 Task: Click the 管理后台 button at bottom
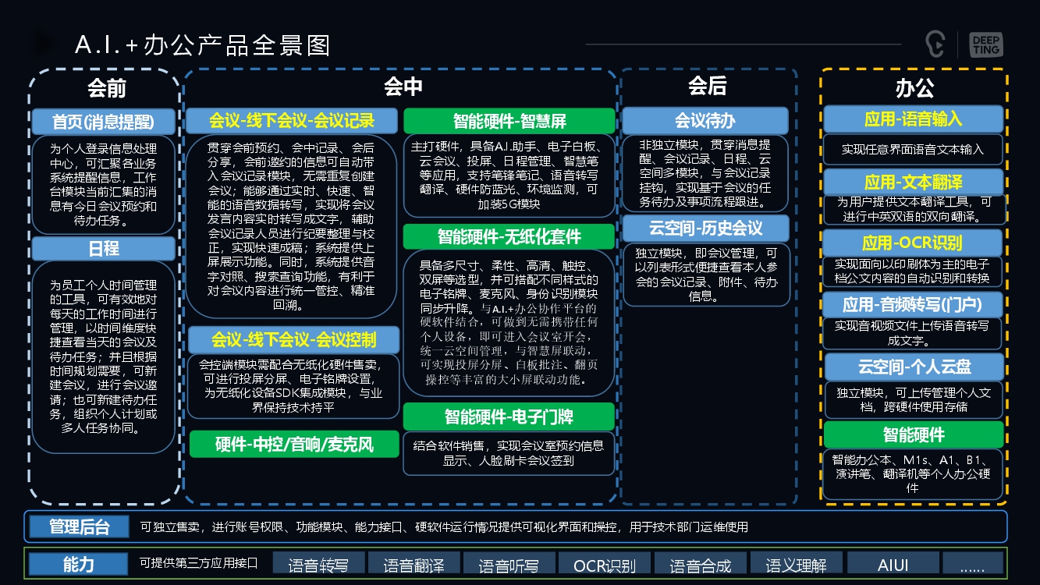pyautogui.click(x=79, y=526)
